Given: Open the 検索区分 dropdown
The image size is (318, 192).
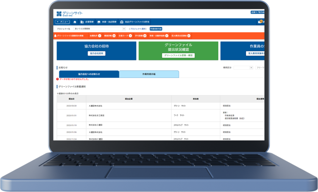Looking at the screenshot, I should [251, 68].
